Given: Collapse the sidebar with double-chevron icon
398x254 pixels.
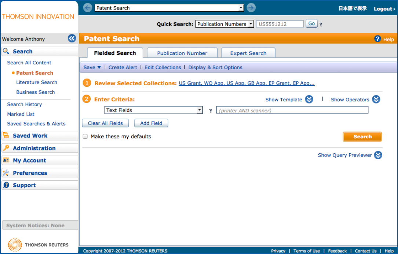Looking at the screenshot, I should (x=72, y=38).
